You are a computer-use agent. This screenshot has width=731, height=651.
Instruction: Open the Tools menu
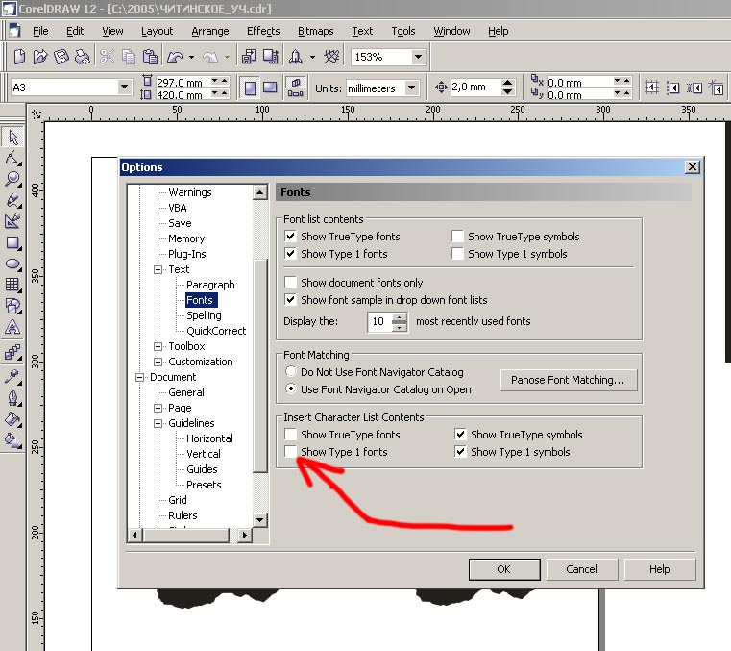pyautogui.click(x=403, y=32)
